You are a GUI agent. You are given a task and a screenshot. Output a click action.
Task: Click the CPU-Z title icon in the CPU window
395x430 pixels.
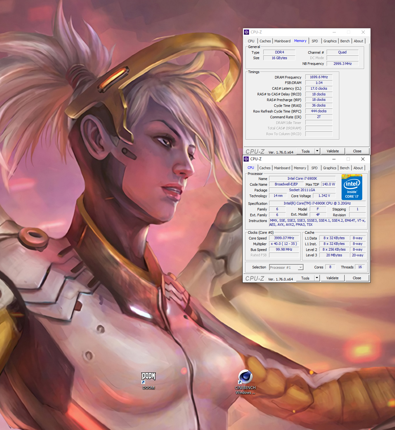pos(246,159)
